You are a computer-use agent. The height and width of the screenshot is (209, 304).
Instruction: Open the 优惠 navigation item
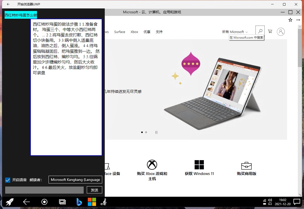147,32
